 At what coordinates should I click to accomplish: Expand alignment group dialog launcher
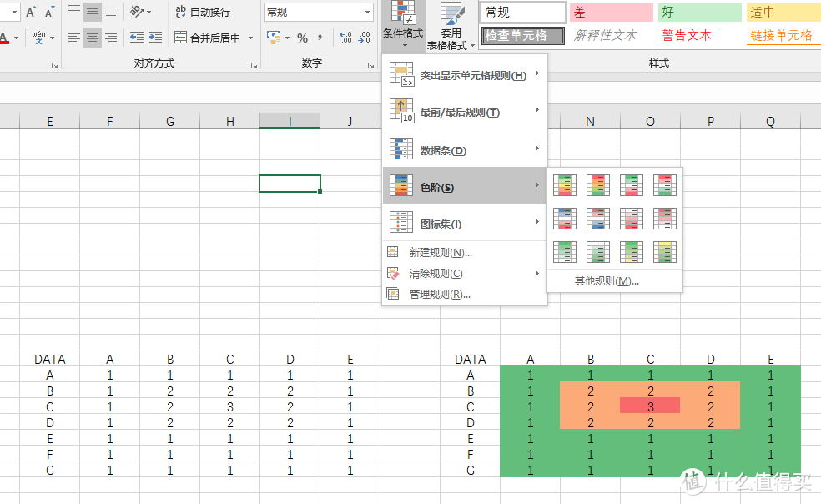254,64
